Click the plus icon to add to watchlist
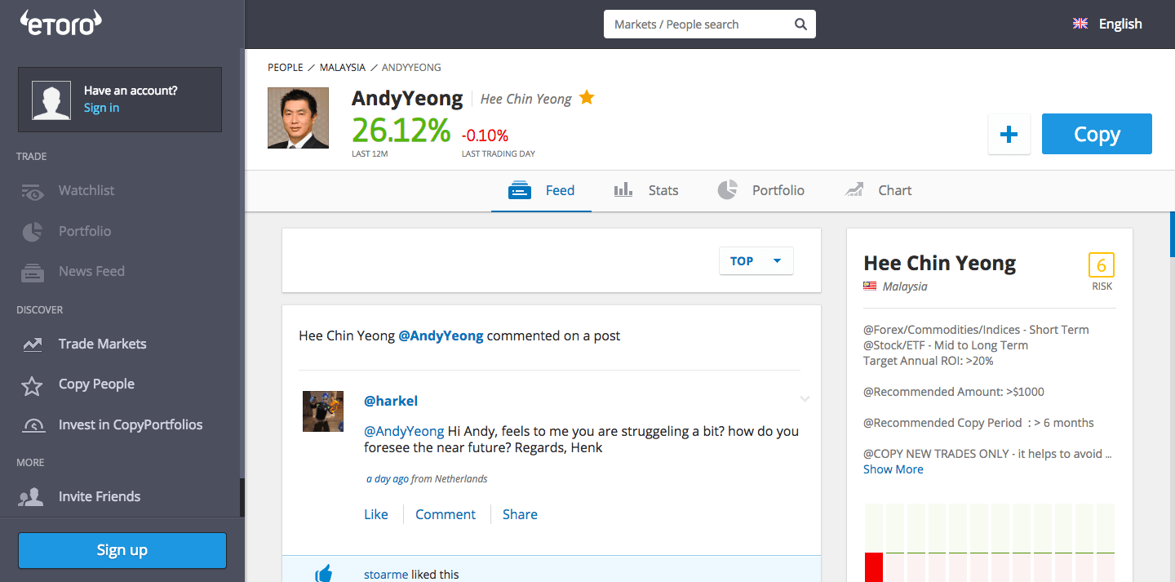This screenshot has width=1175, height=582. (1009, 135)
